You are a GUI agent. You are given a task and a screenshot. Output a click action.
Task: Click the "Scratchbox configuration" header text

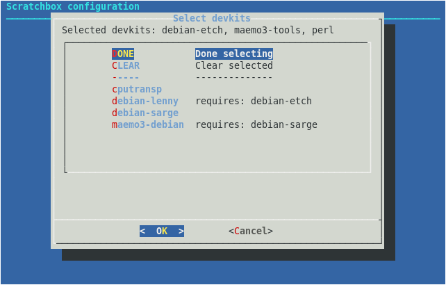73,7
